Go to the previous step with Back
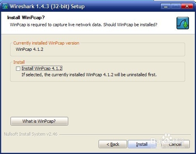The image size is (196, 154). (x=113, y=144)
